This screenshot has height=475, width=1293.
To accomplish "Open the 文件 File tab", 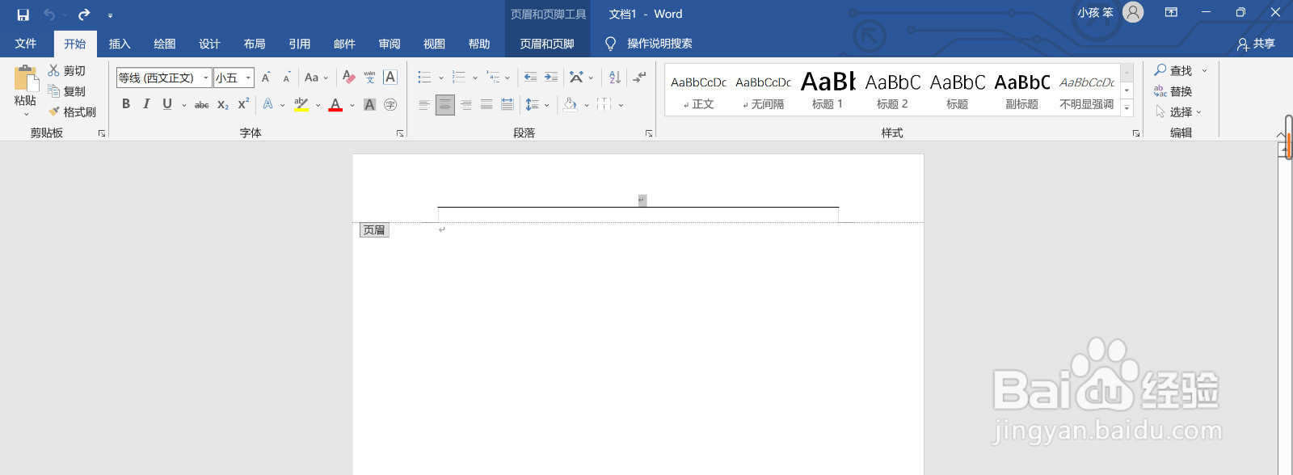I will click(26, 44).
